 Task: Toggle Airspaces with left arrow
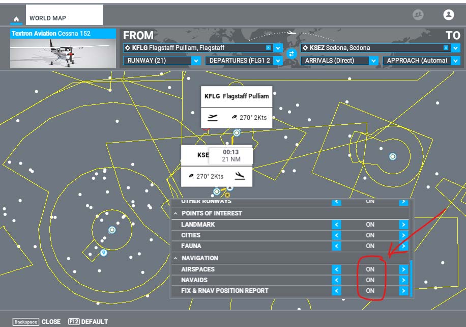[336, 269]
